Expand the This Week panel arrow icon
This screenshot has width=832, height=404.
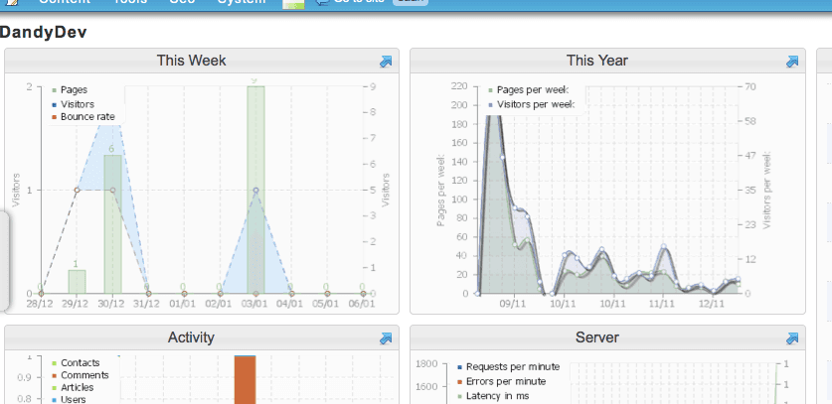coord(386,62)
